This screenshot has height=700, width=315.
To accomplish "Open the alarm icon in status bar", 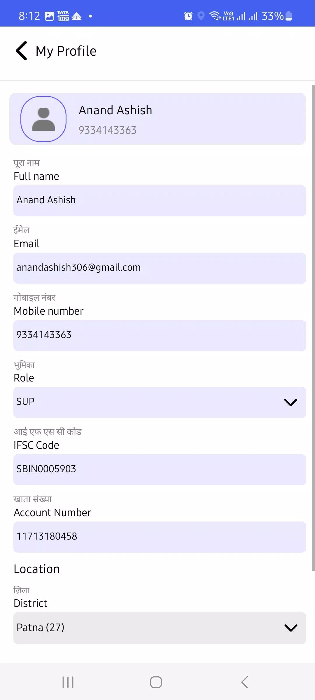I will pyautogui.click(x=188, y=16).
